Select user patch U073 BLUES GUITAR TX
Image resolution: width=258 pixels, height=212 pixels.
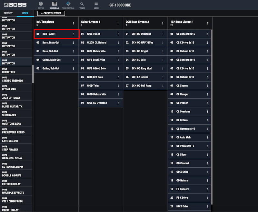16,105
